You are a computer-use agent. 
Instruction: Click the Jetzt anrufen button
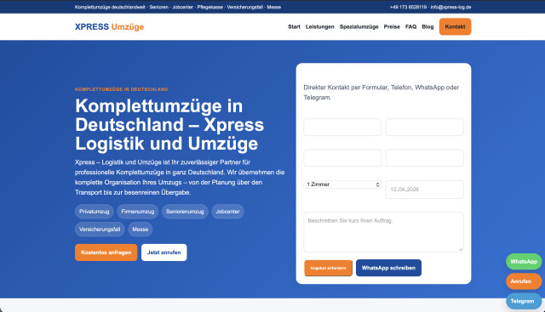click(163, 252)
